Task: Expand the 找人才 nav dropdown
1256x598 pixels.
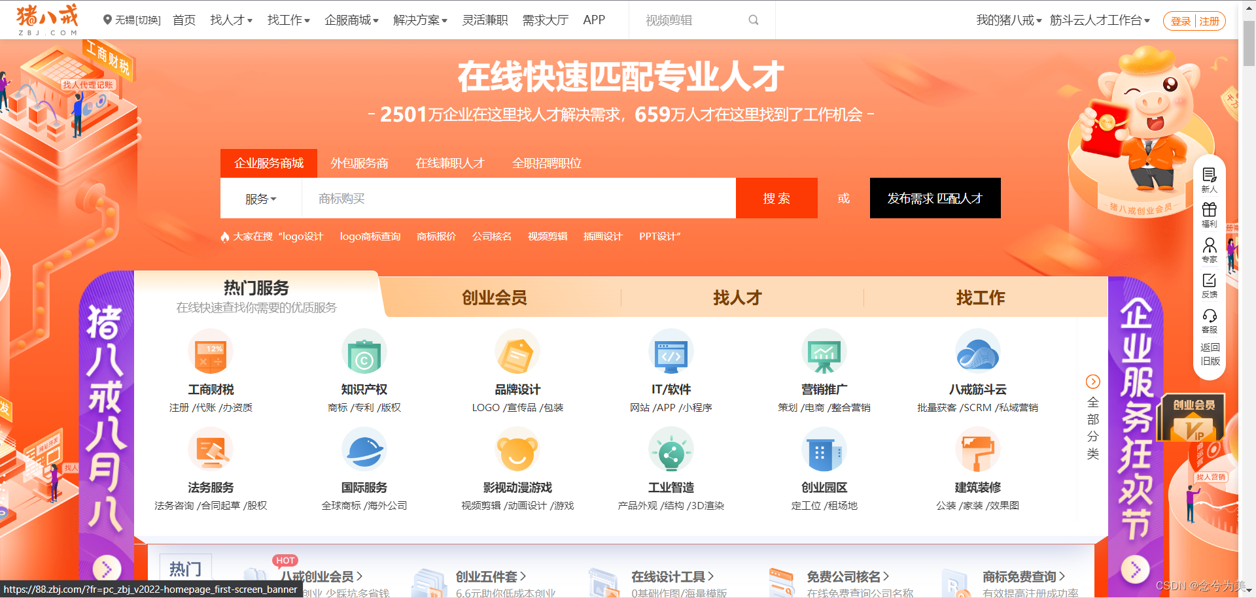Action: pyautogui.click(x=231, y=20)
